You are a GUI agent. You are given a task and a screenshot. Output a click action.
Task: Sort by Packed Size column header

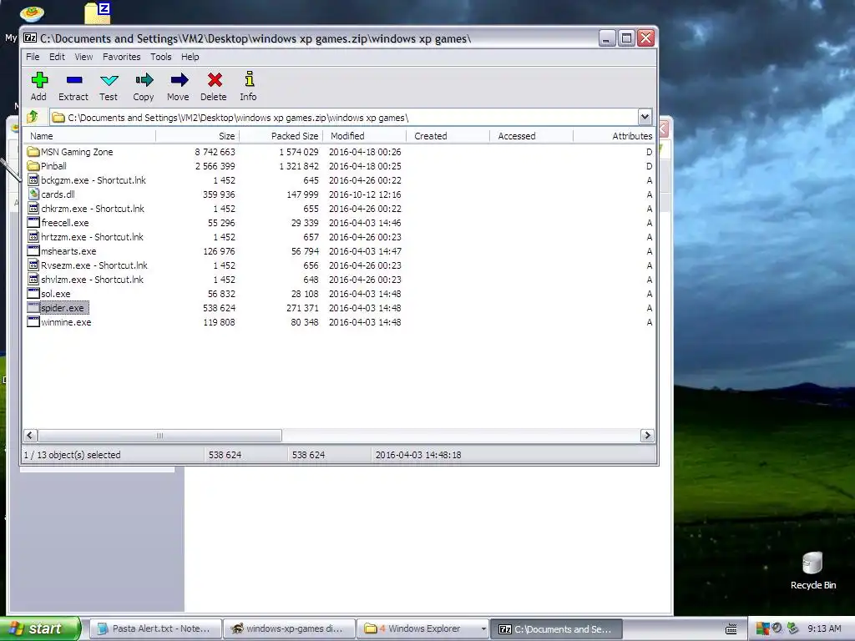click(x=281, y=136)
